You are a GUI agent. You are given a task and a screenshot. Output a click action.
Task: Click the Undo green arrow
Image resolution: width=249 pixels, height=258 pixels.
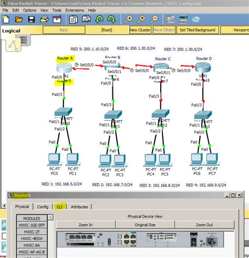pyautogui.click(x=99, y=19)
